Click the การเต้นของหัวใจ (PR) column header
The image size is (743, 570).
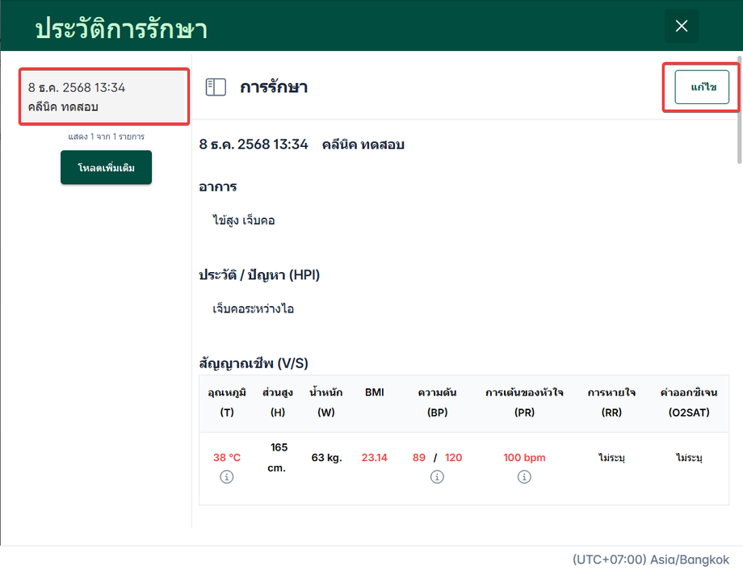[x=524, y=402]
